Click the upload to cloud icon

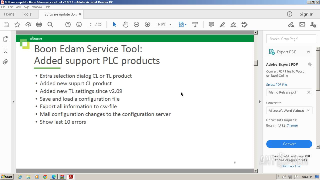28,24
